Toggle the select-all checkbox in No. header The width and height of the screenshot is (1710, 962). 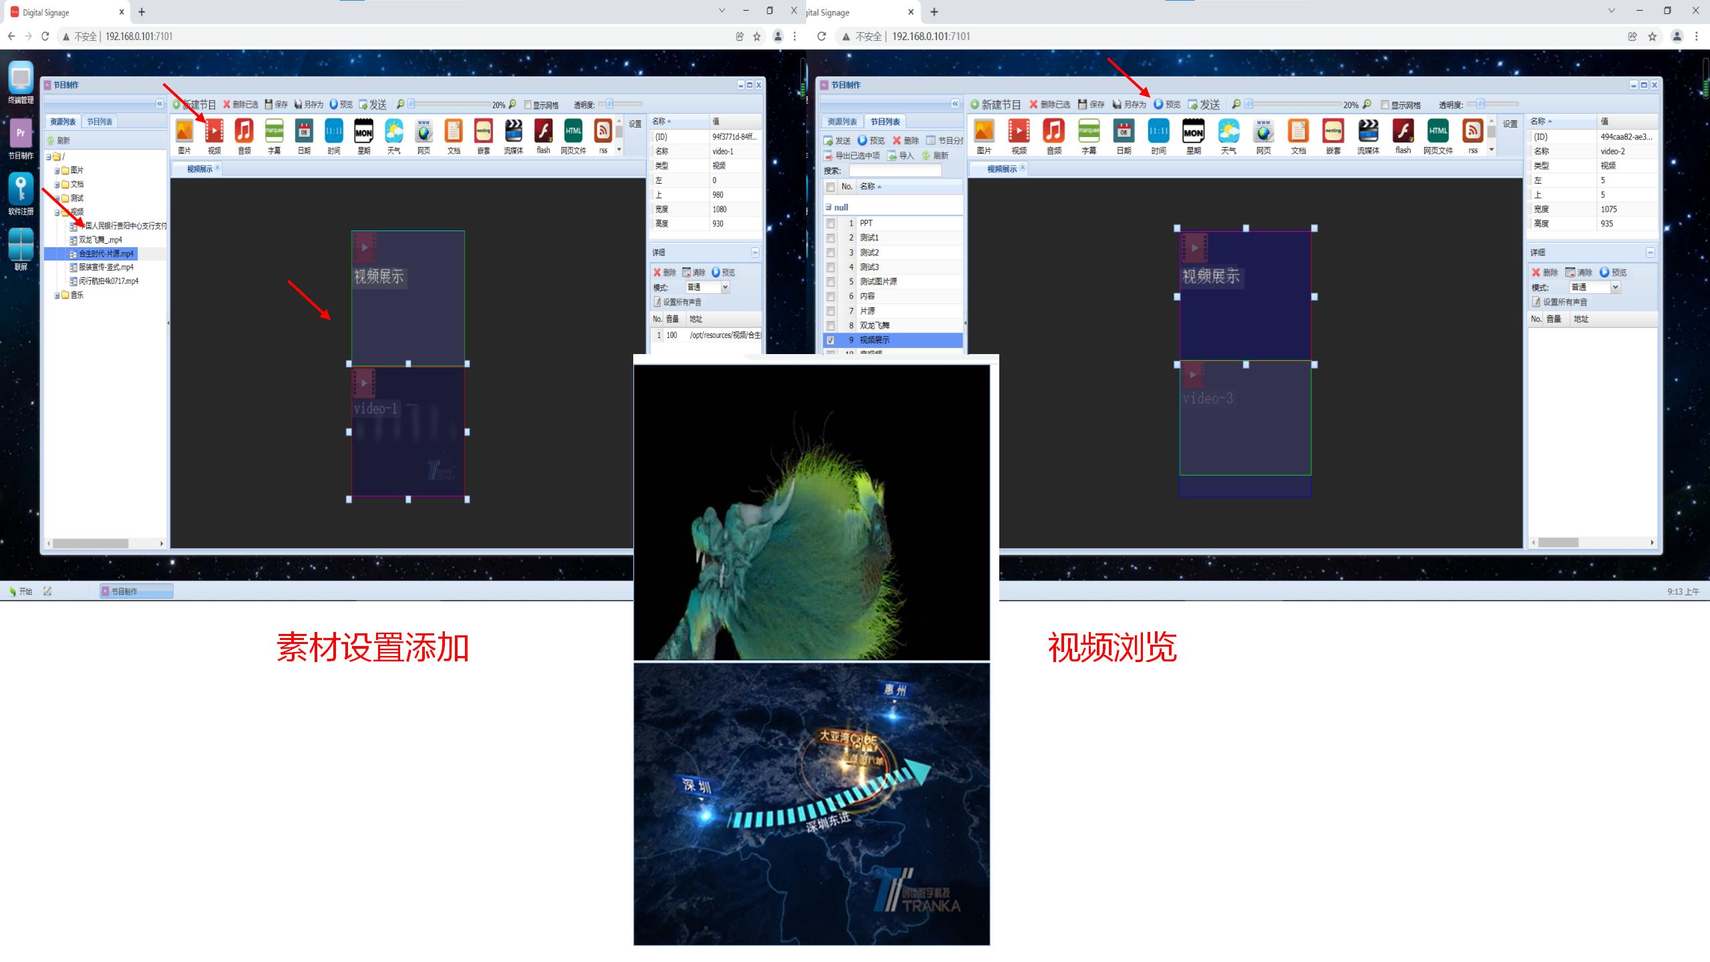830,187
